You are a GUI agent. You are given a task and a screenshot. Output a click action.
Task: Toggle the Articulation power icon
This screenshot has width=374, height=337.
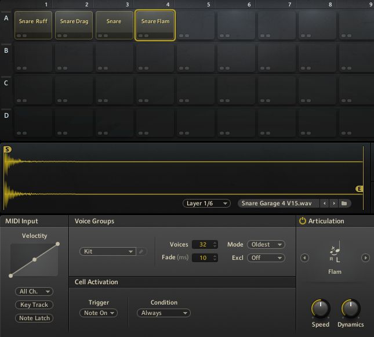[303, 221]
